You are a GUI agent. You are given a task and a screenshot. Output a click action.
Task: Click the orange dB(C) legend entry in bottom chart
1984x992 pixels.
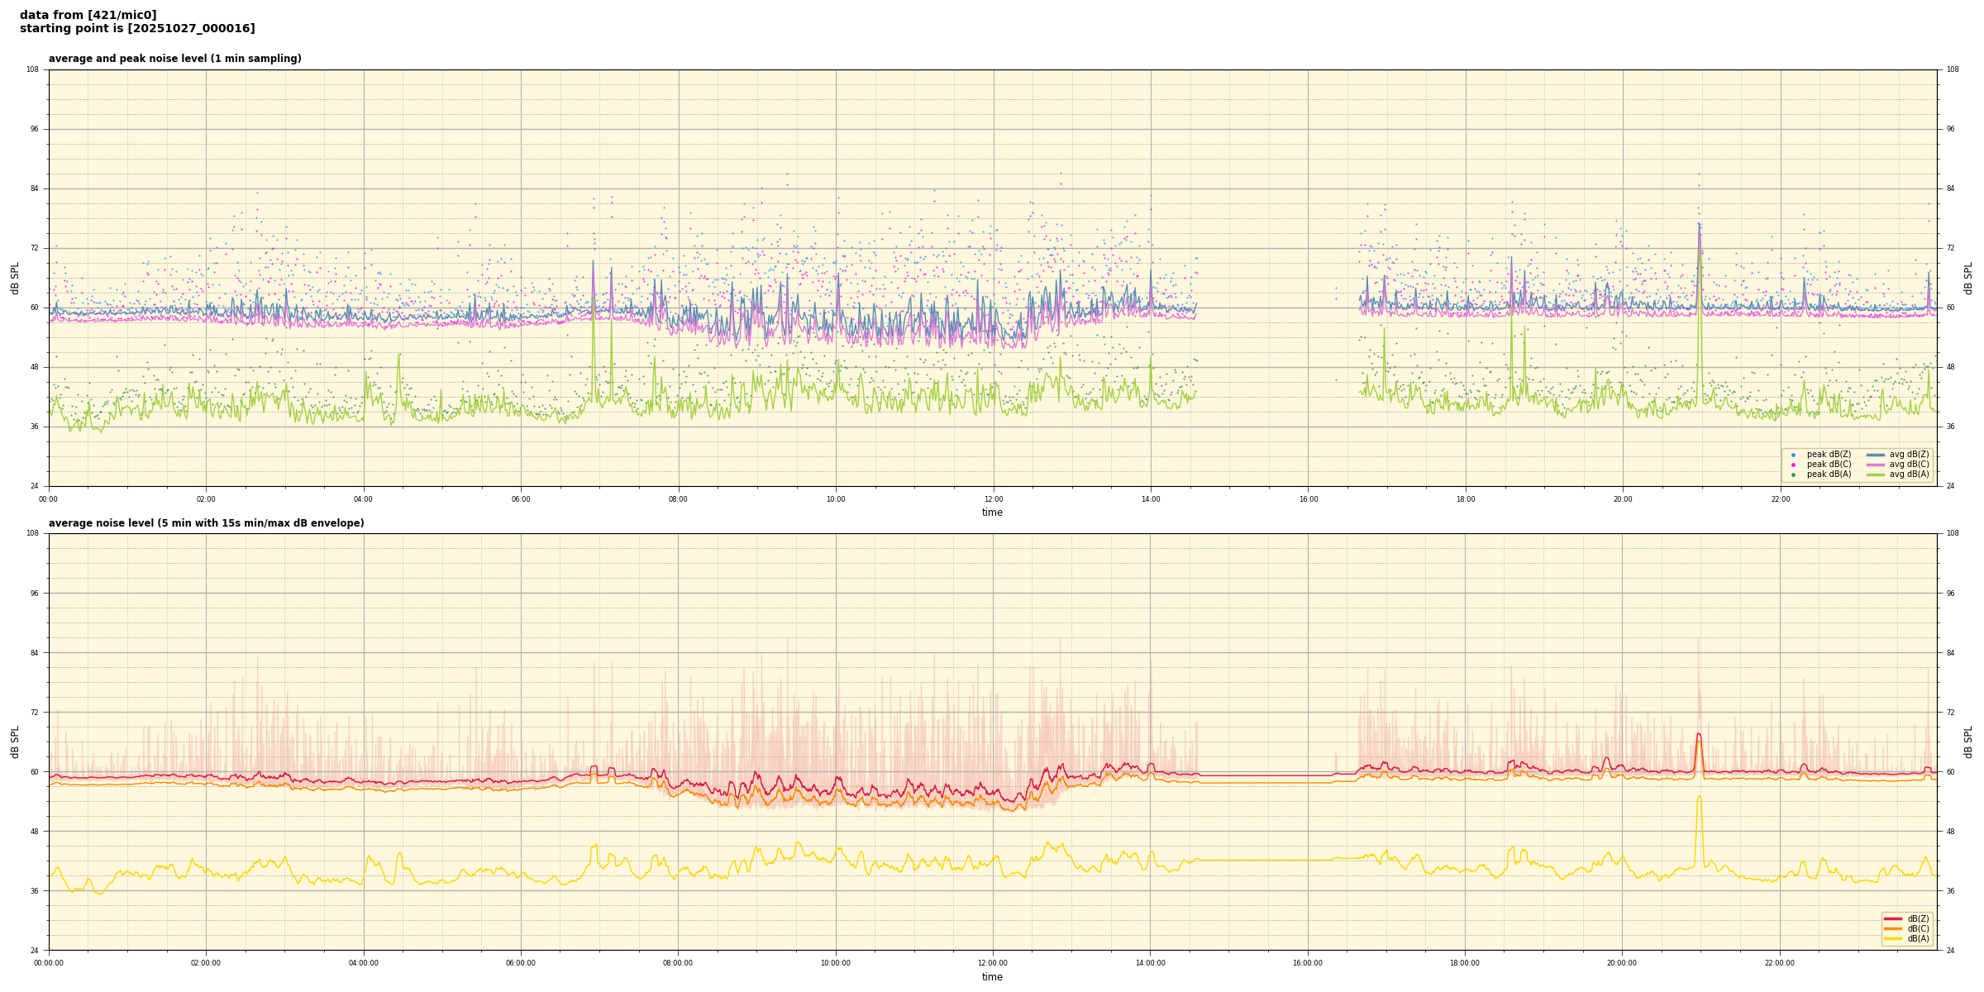tap(1893, 928)
